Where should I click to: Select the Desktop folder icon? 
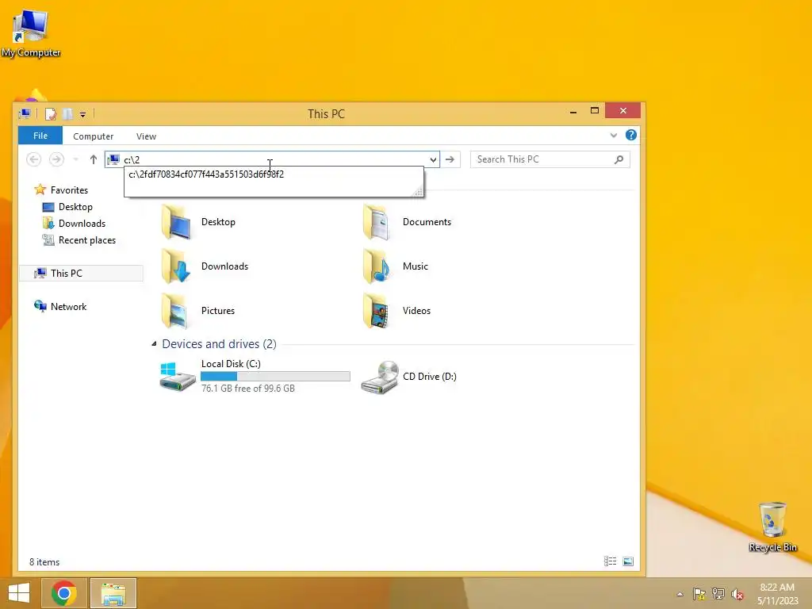coord(176,222)
